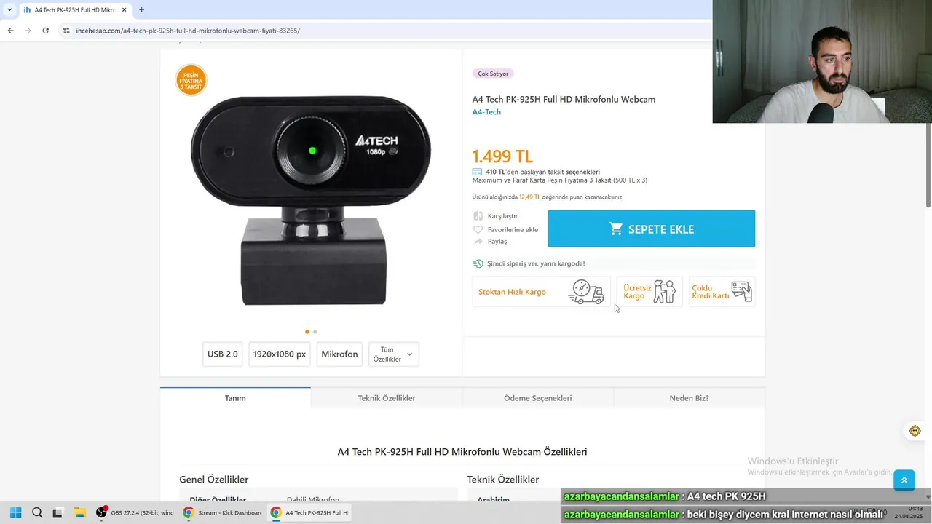Click the Genel Özellikler section heading

click(214, 480)
